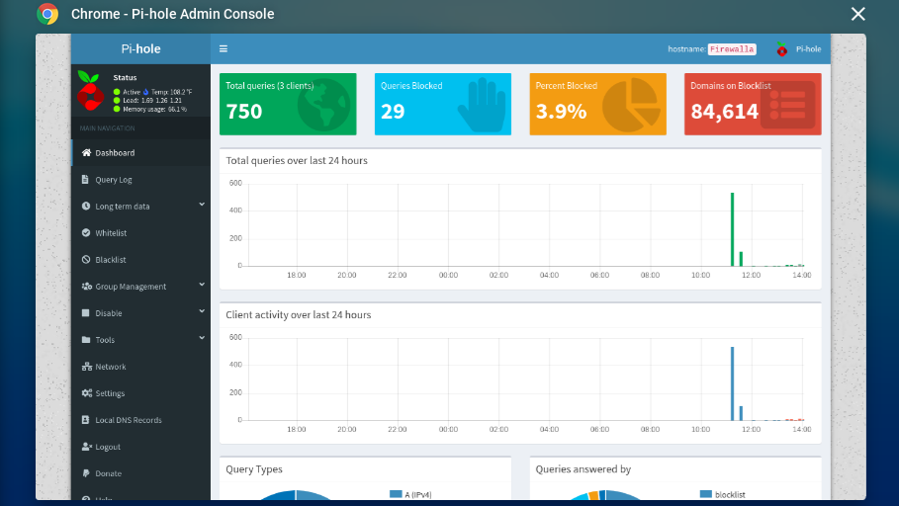Click the list icon on Domains on Blocklist
This screenshot has height=506, width=899.
[x=788, y=106]
